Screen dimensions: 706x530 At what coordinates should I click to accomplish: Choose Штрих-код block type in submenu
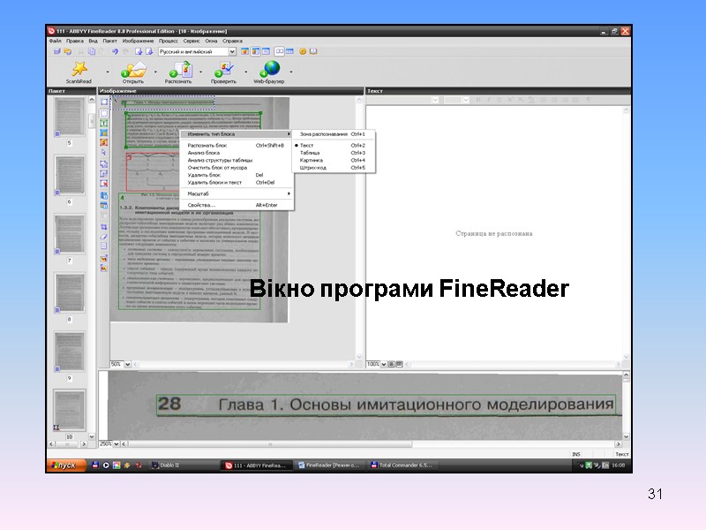(334, 168)
